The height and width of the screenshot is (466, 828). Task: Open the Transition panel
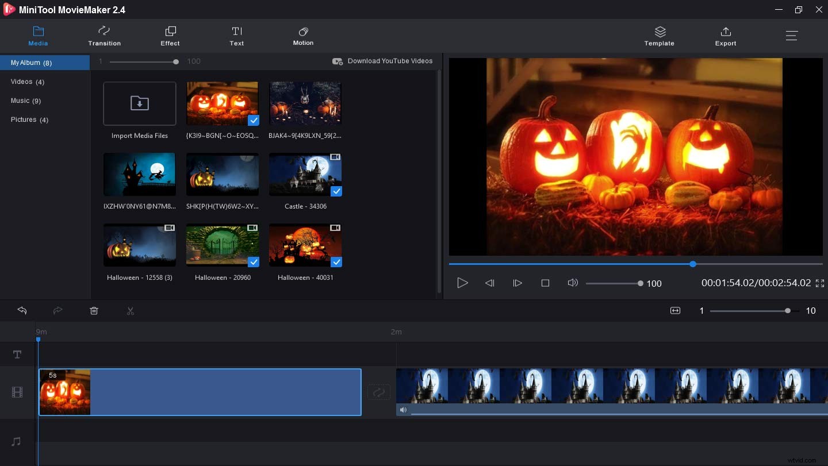click(104, 36)
